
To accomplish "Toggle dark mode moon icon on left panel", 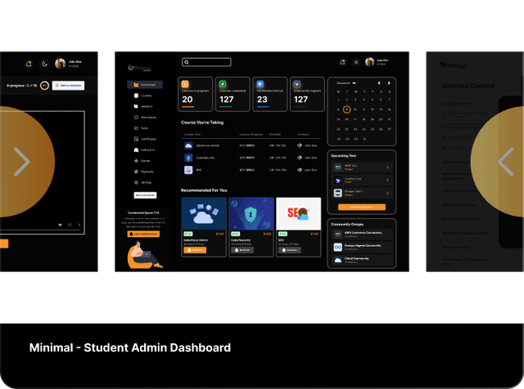I will pos(43,64).
